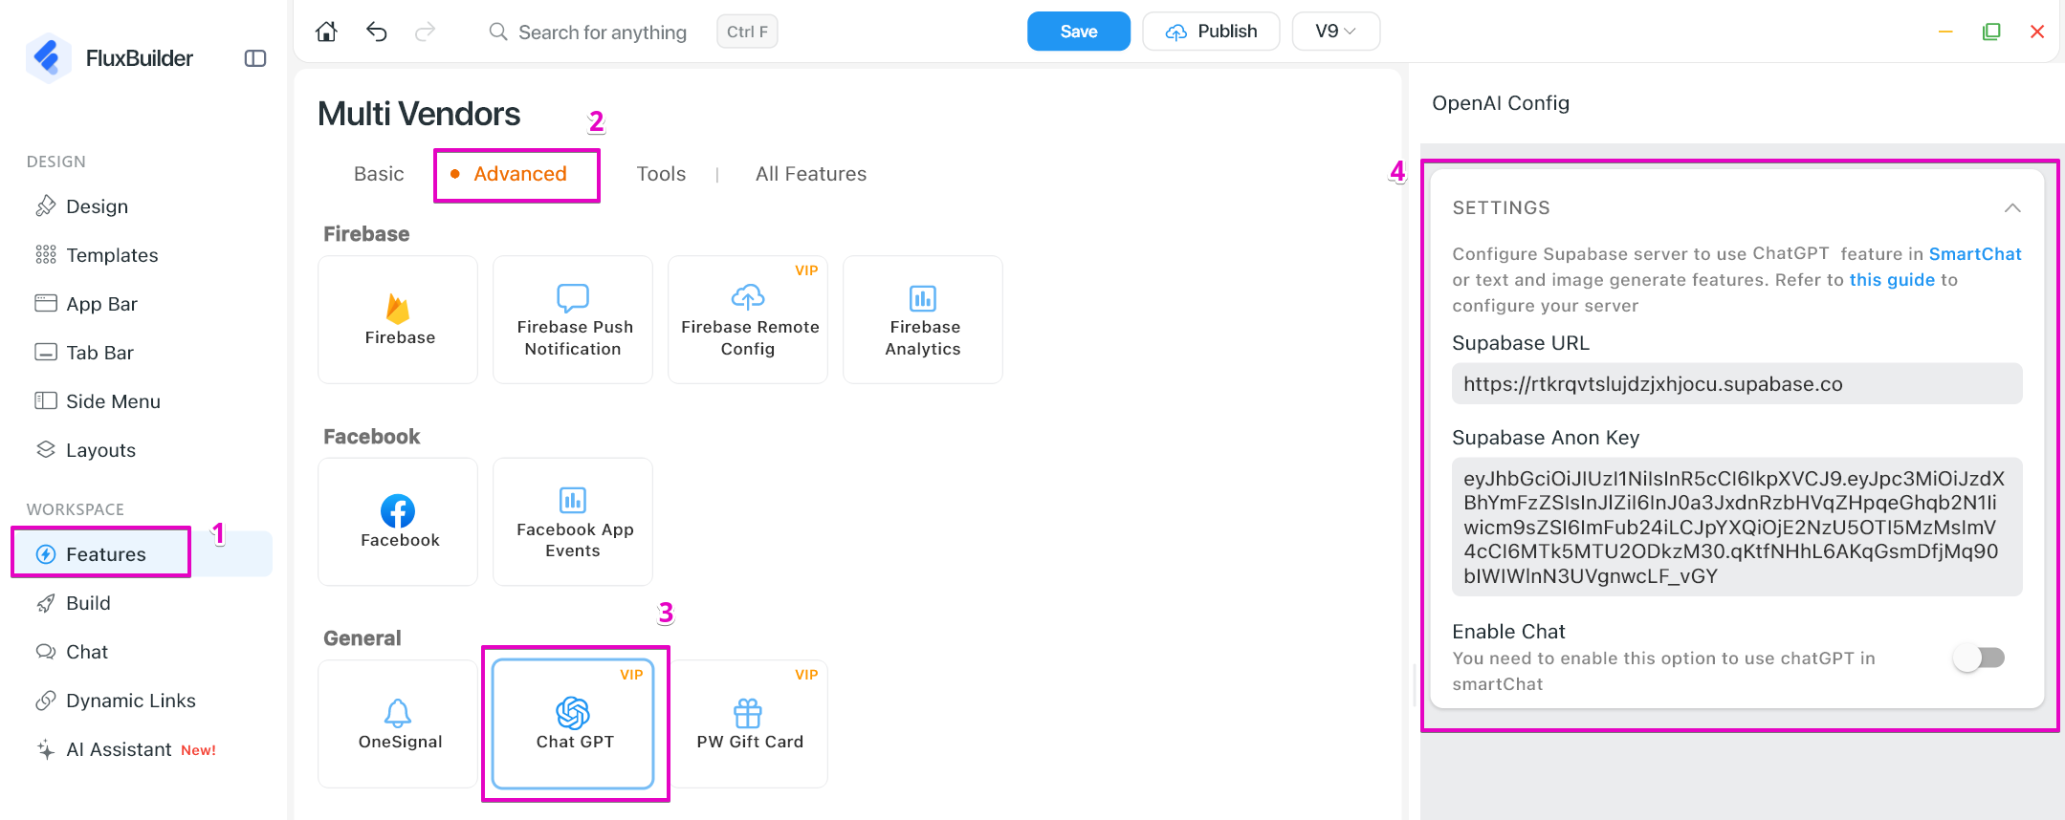
Task: Redo the last action
Action: (x=426, y=32)
